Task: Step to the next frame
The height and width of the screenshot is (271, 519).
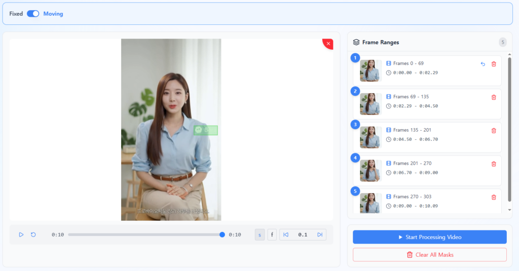Action: coord(320,235)
